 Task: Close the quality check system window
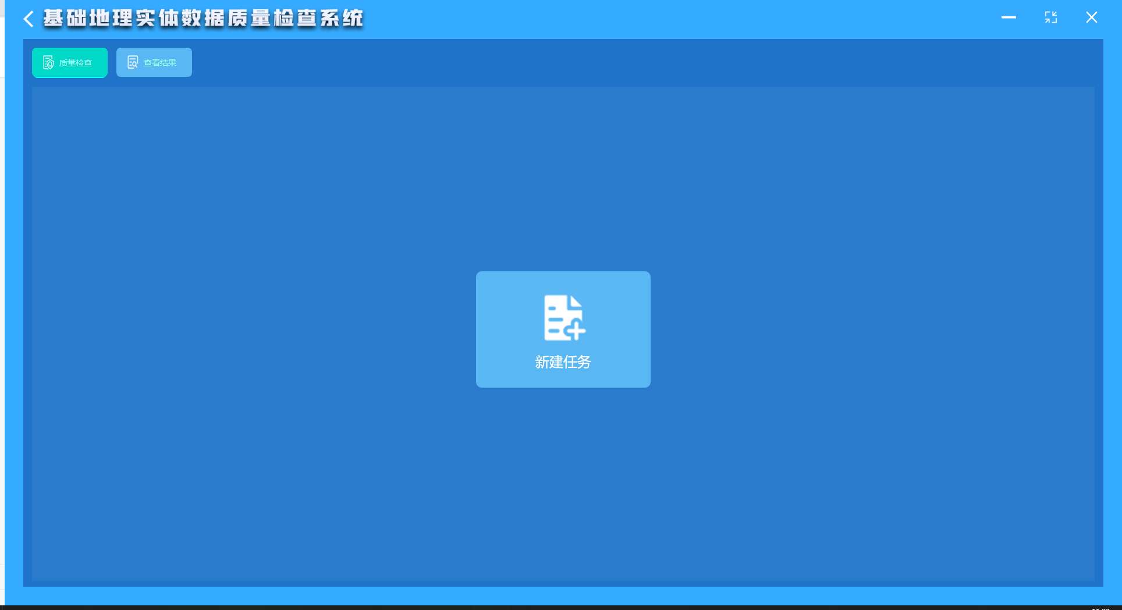click(1092, 17)
